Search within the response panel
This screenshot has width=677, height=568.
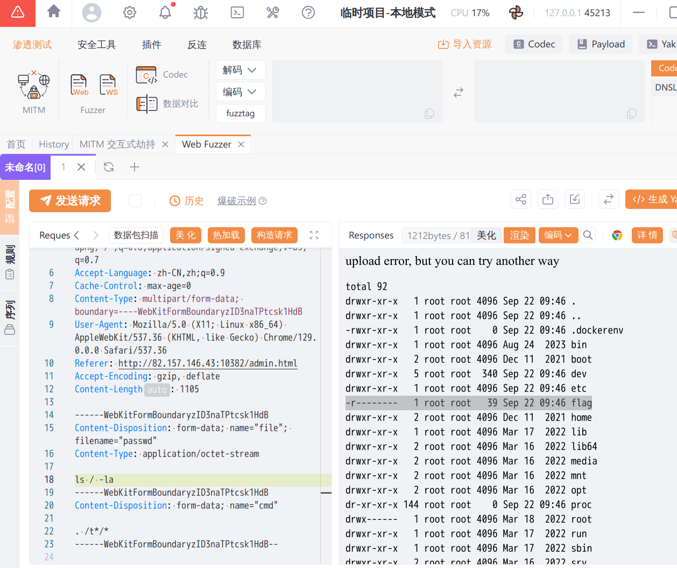pos(588,235)
